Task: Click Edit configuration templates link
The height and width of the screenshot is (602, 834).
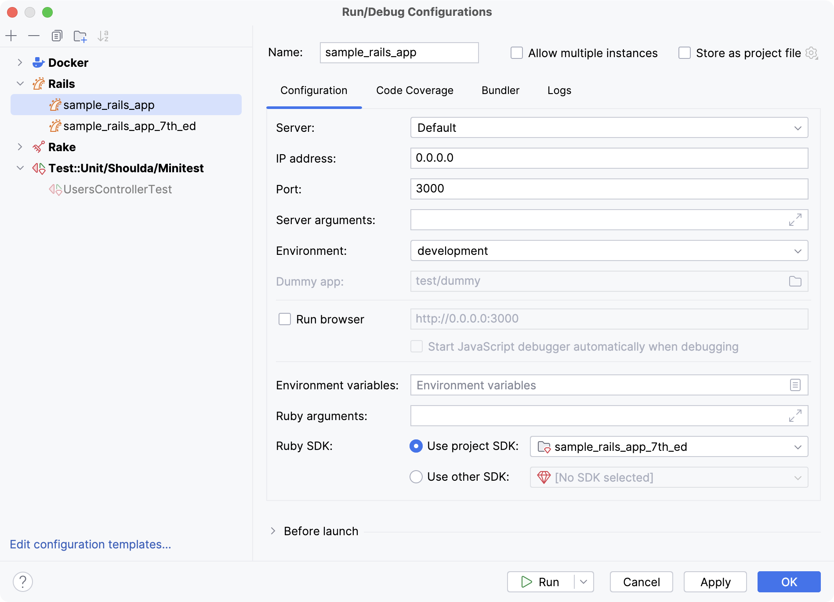Action: tap(91, 544)
